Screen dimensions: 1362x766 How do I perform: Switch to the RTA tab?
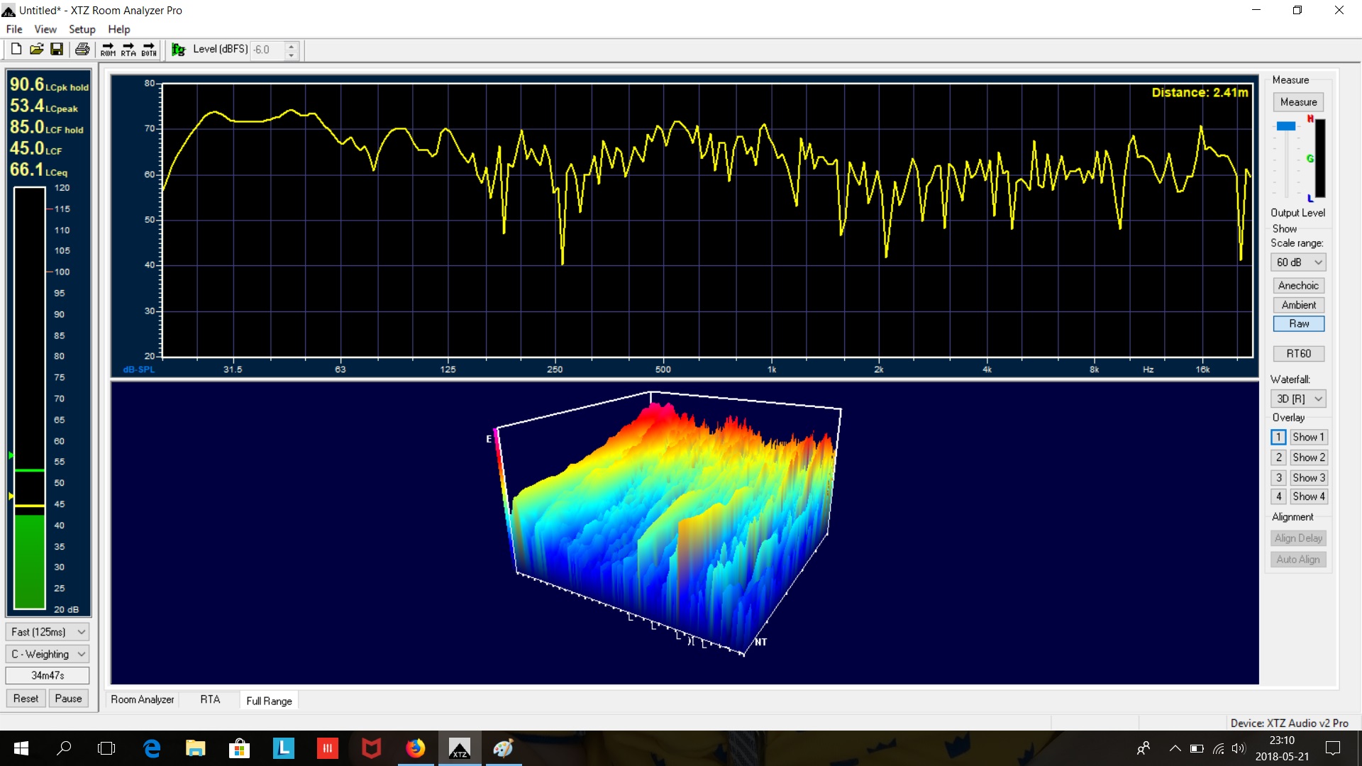pos(210,699)
